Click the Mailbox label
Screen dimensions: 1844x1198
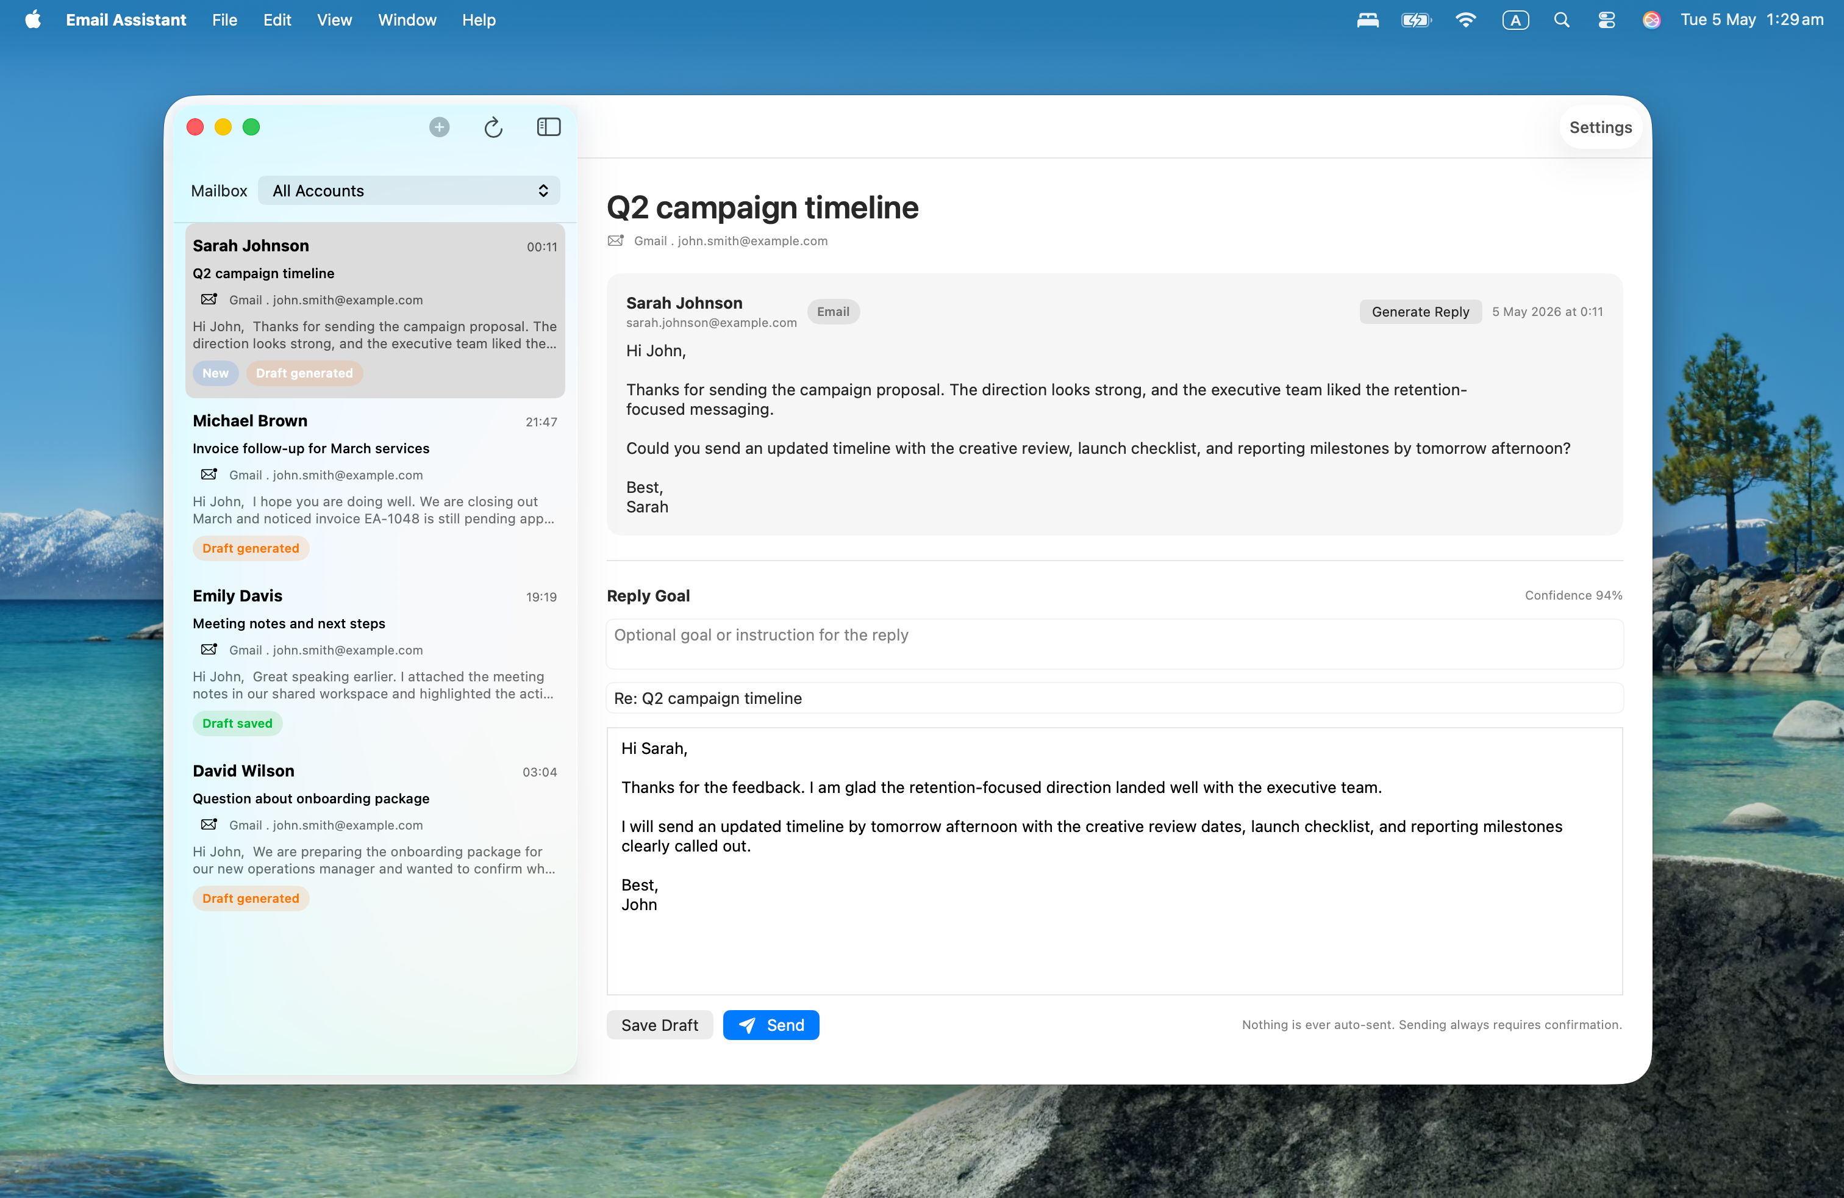click(x=218, y=191)
